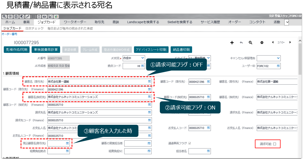Click the printer icon in top toolbar

(x=45, y=16)
